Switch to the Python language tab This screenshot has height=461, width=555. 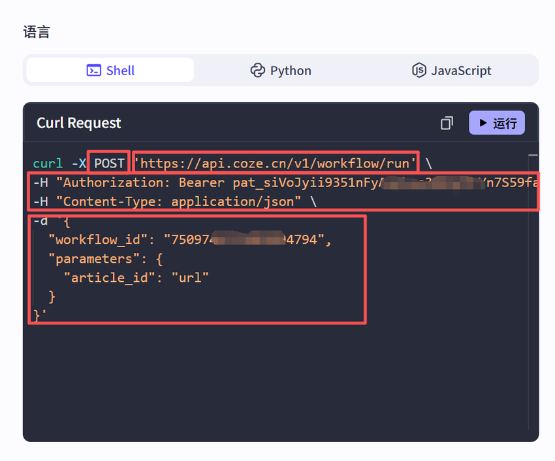click(281, 70)
